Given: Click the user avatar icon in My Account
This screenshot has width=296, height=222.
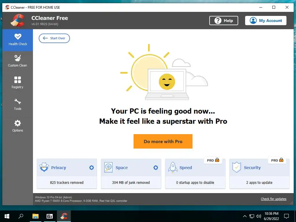Looking at the screenshot, I should [253, 21].
